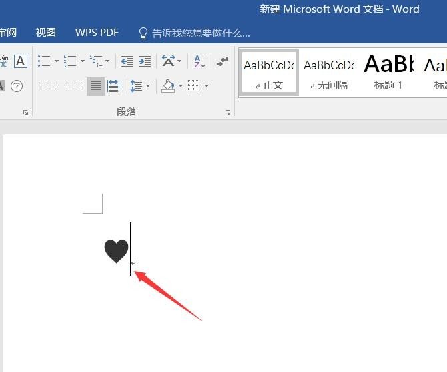
Task: Apply distributed alignment
Action: pos(113,86)
